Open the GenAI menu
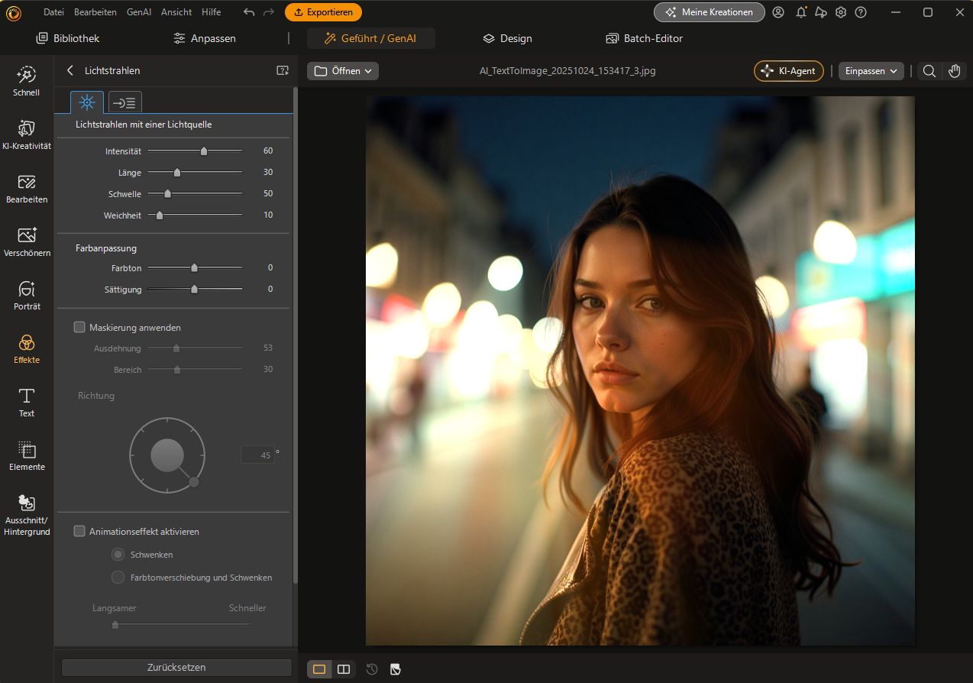The width and height of the screenshot is (973, 683). [138, 12]
